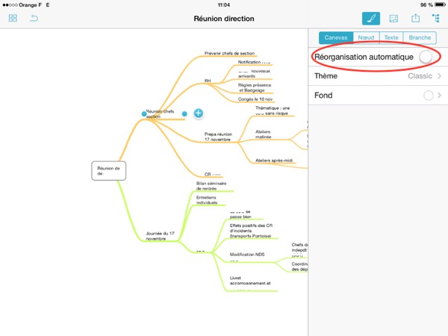Select the Branche tab

point(418,37)
